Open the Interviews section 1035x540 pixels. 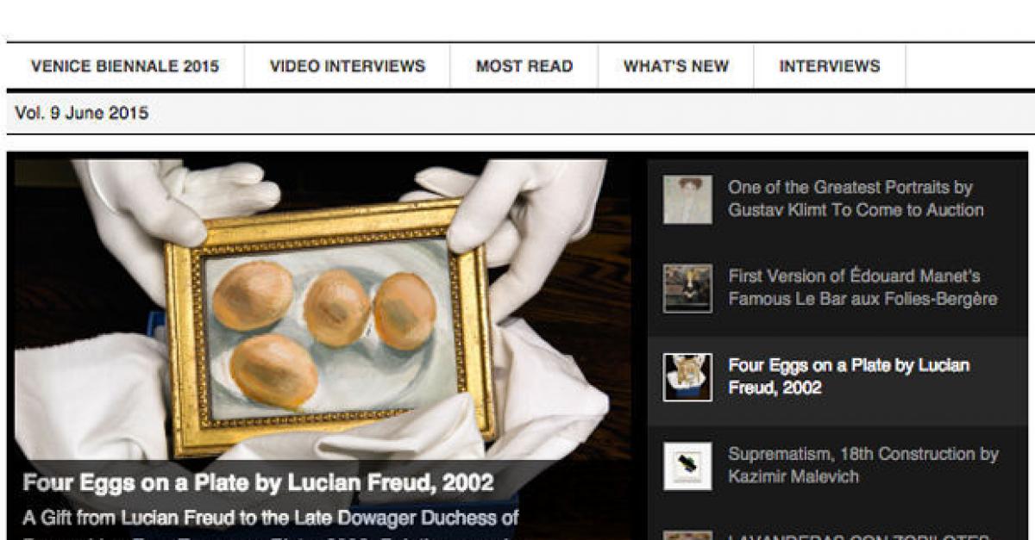click(x=830, y=66)
